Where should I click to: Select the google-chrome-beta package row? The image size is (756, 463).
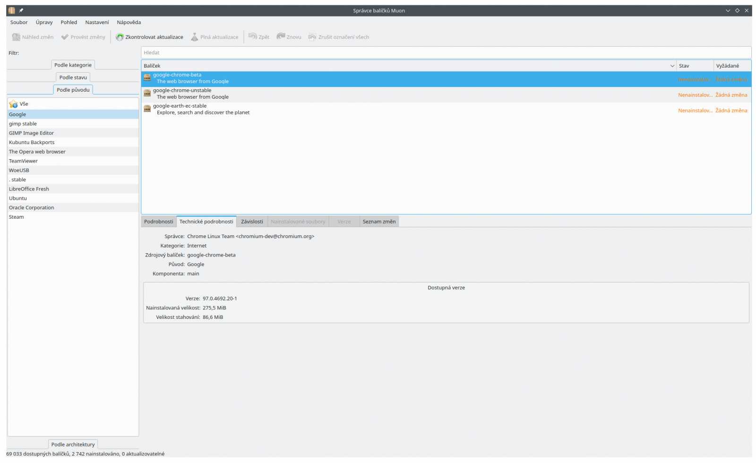(x=446, y=79)
